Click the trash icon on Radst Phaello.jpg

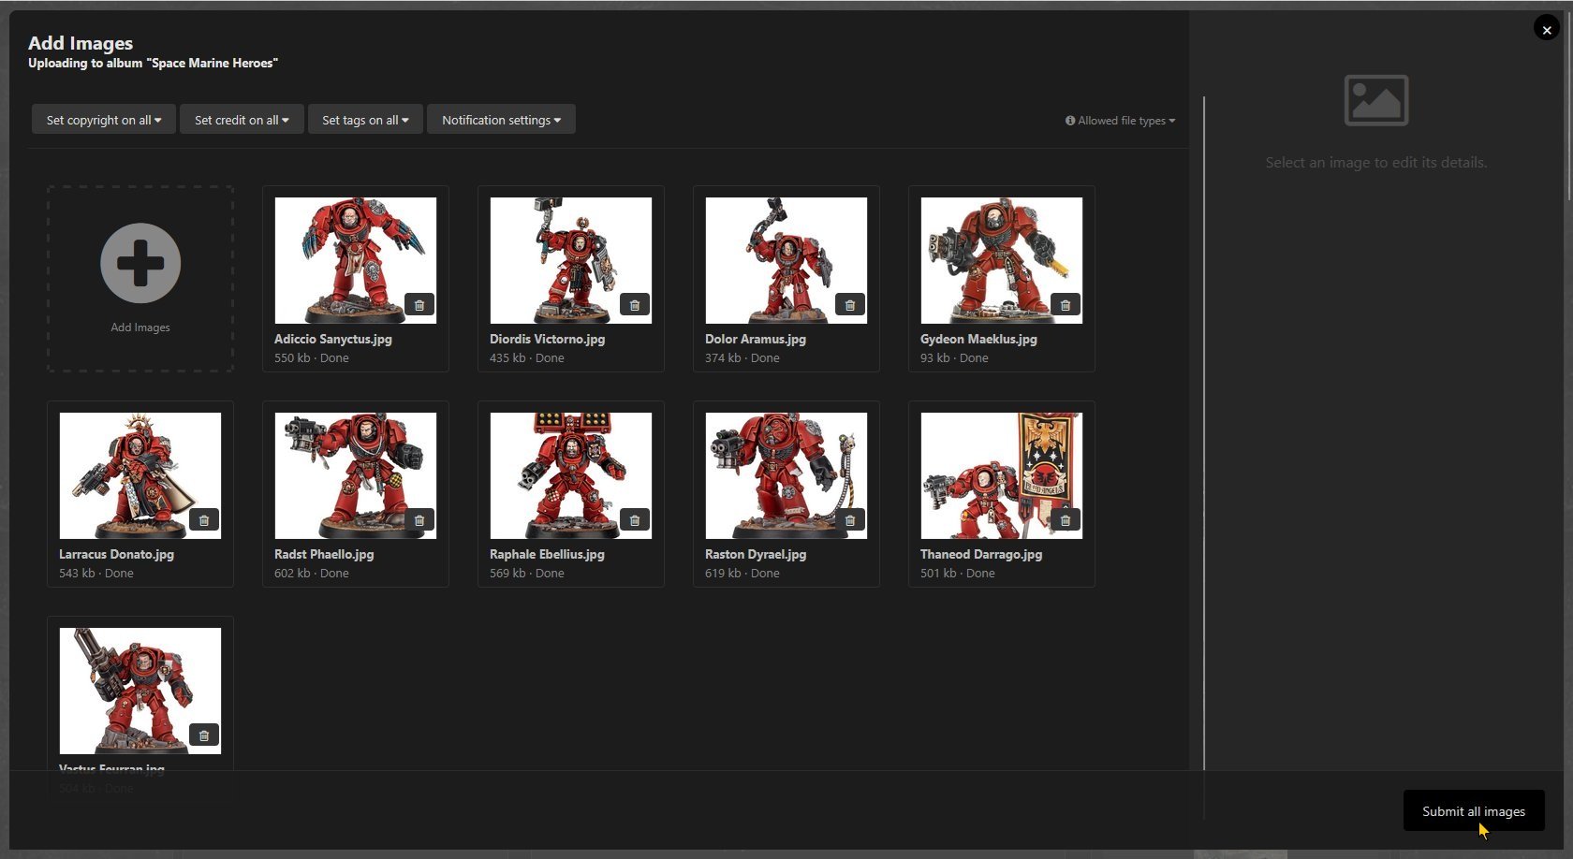coord(419,520)
